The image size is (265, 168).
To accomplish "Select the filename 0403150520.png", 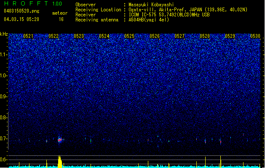I will pyautogui.click(x=21, y=11).
